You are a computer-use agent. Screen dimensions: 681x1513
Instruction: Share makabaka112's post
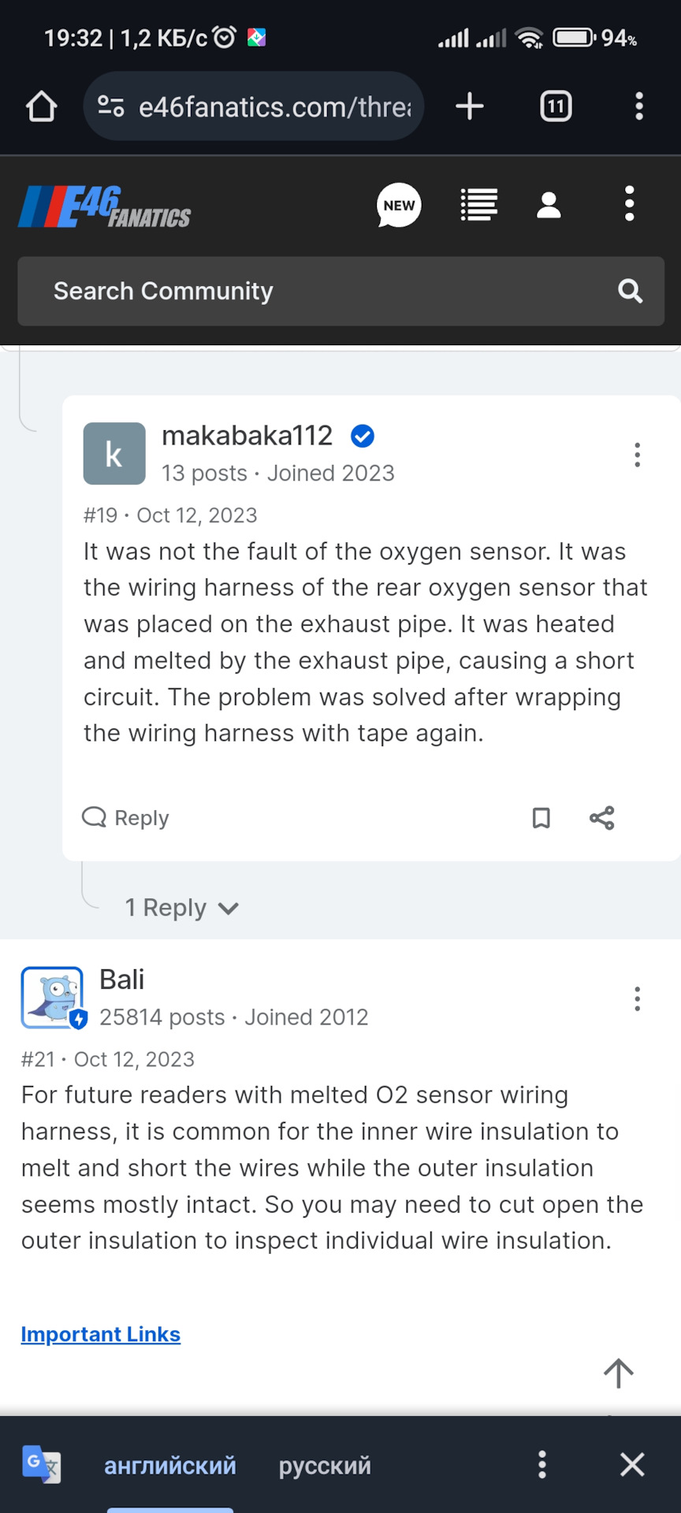[602, 818]
